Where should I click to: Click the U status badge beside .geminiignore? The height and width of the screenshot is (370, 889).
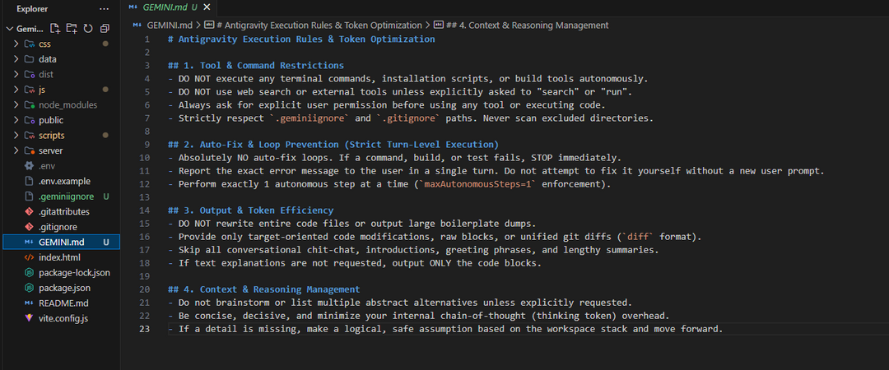[x=106, y=197]
